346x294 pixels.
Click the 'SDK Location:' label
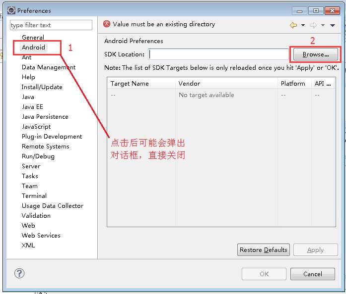point(124,54)
